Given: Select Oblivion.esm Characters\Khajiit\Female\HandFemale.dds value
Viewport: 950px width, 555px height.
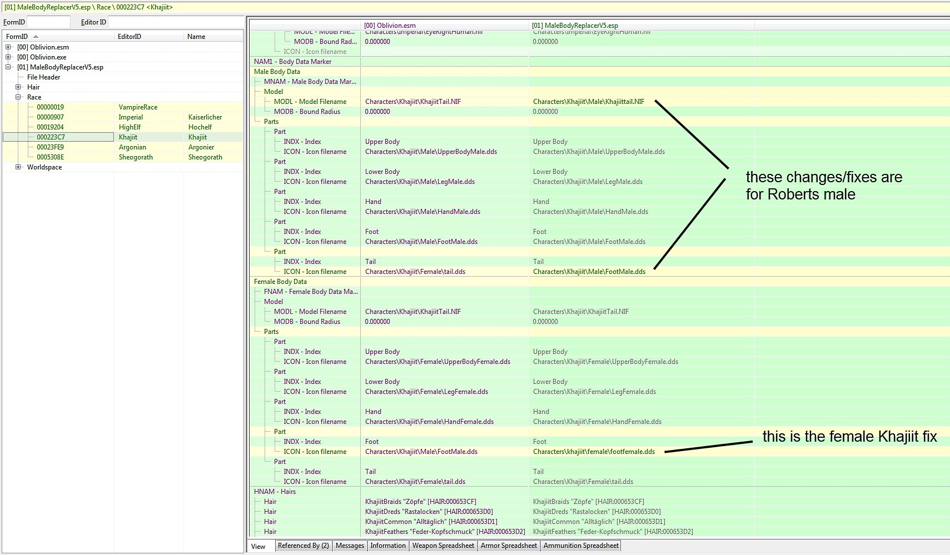Looking at the screenshot, I should point(429,422).
